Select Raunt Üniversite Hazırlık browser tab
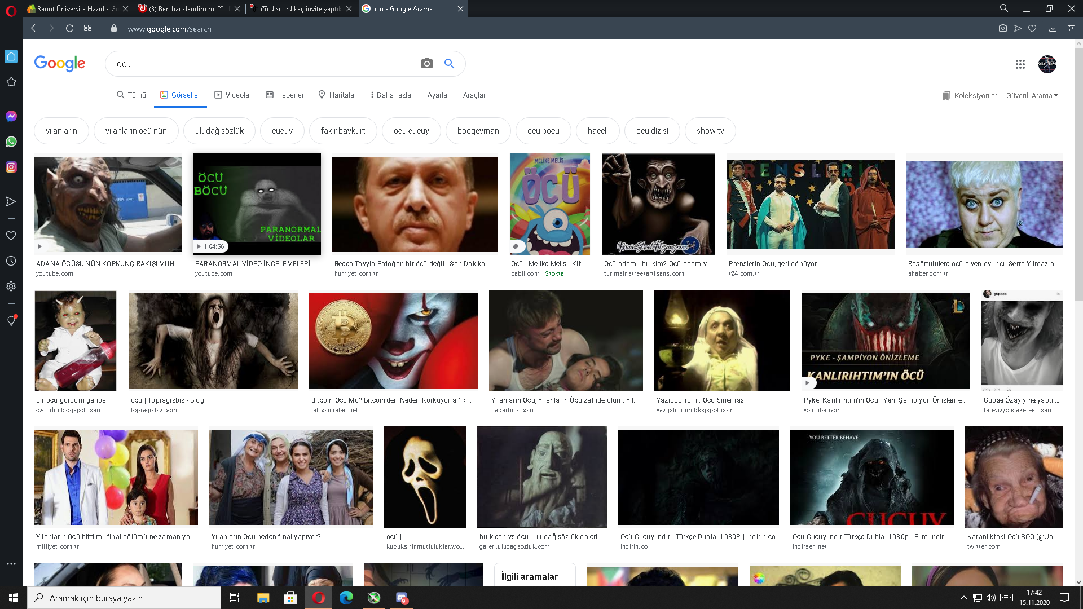This screenshot has width=1083, height=609. [x=76, y=8]
